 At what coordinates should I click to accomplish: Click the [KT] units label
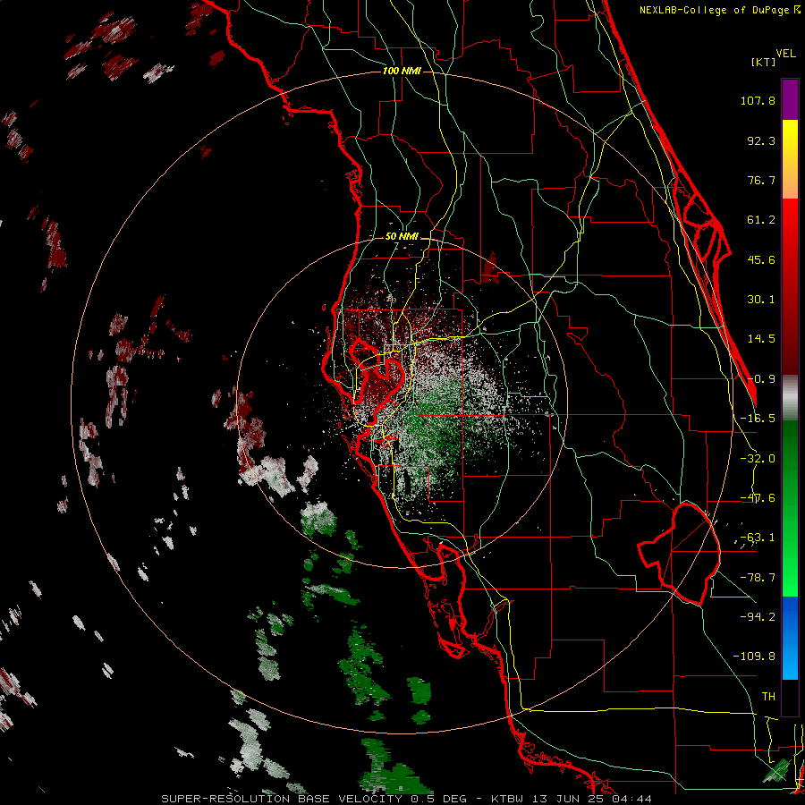pyautogui.click(x=763, y=62)
